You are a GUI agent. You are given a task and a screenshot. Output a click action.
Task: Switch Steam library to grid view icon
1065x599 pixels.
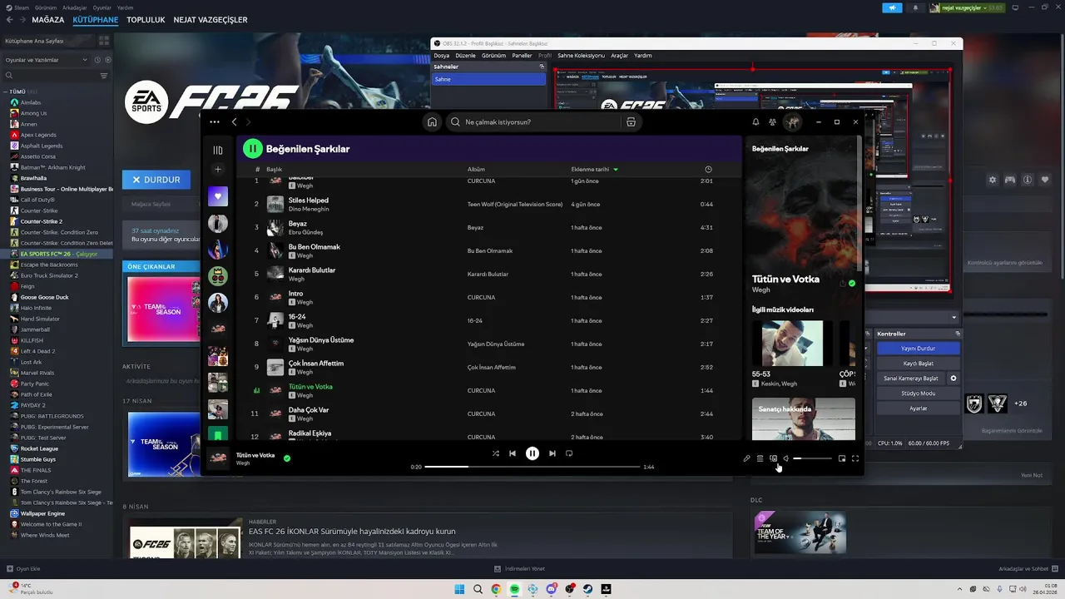click(106, 40)
